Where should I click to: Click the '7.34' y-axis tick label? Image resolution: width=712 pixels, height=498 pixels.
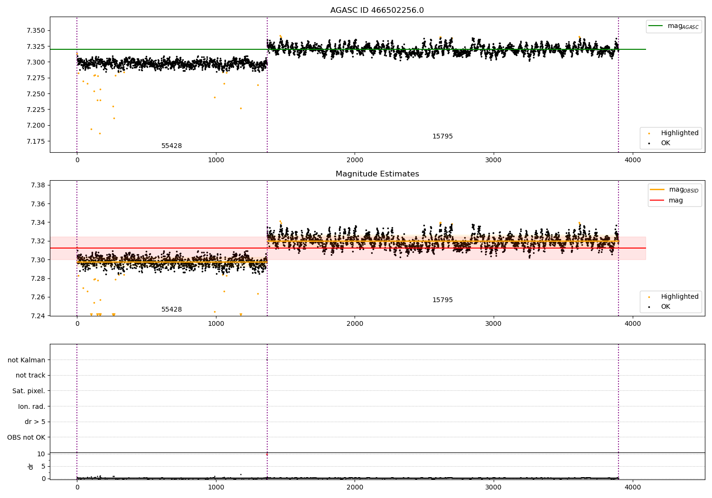pyautogui.click(x=38, y=222)
